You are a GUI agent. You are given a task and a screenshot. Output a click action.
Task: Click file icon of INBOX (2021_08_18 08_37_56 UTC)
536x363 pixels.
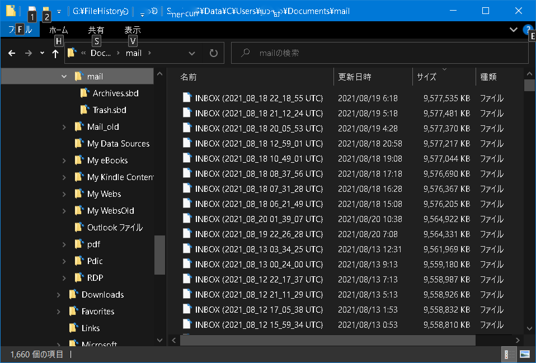coord(187,173)
